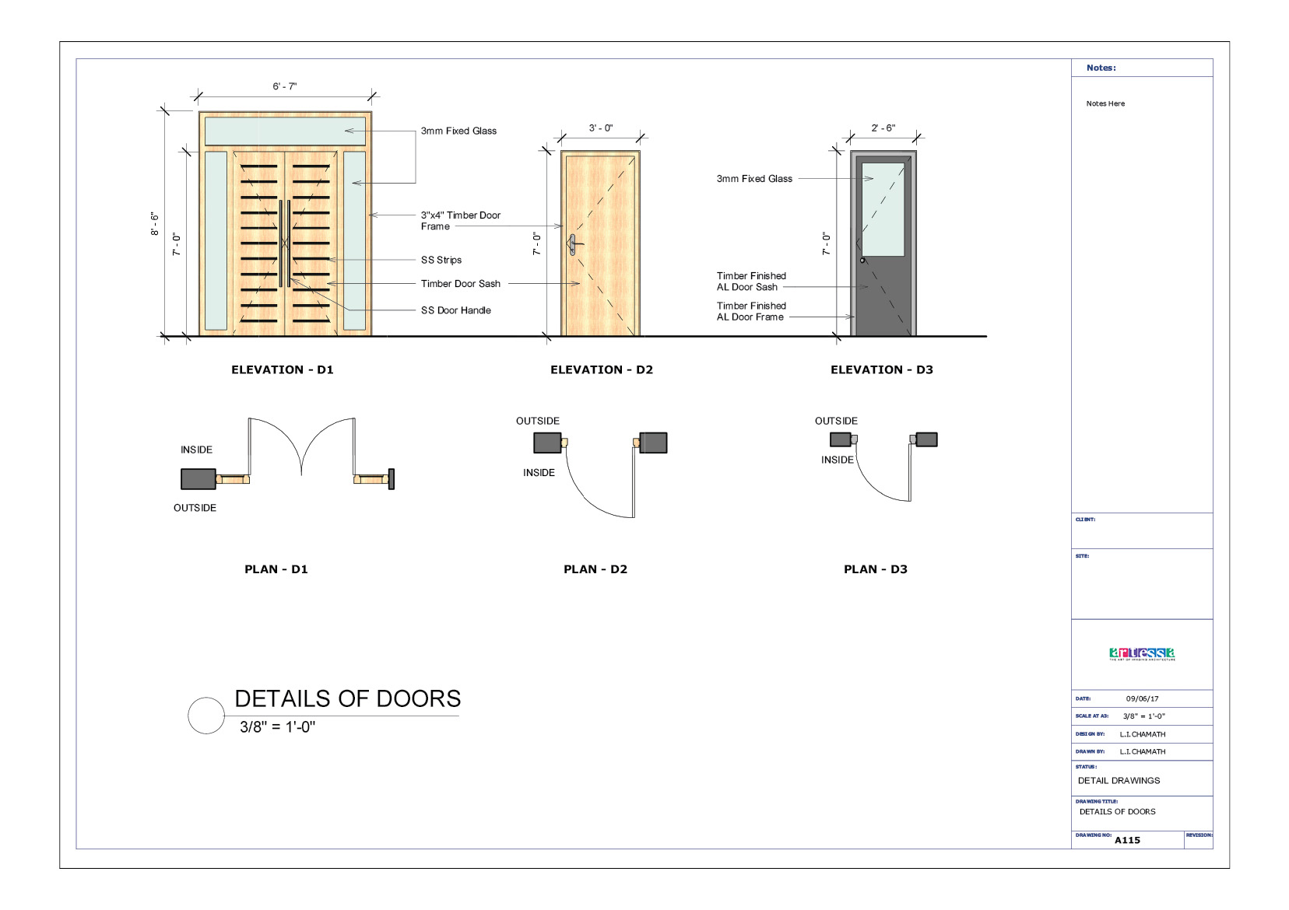
Task: Click the date value 09/06/17
Action: (x=1142, y=698)
